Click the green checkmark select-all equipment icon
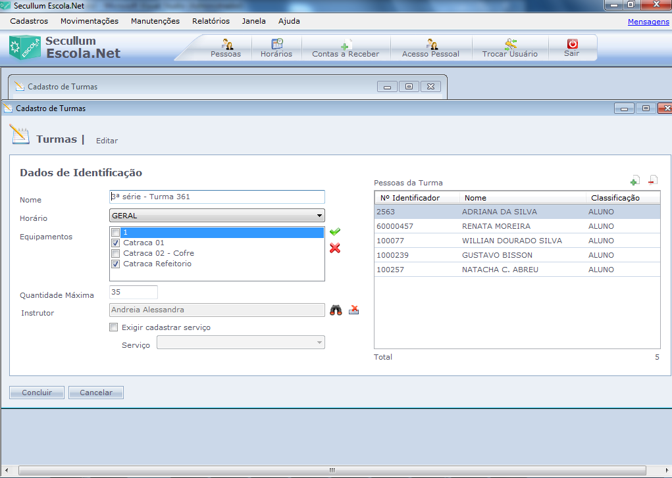672x478 pixels. pyautogui.click(x=335, y=231)
